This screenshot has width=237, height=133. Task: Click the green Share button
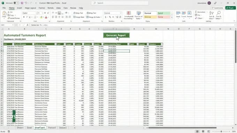230,8
